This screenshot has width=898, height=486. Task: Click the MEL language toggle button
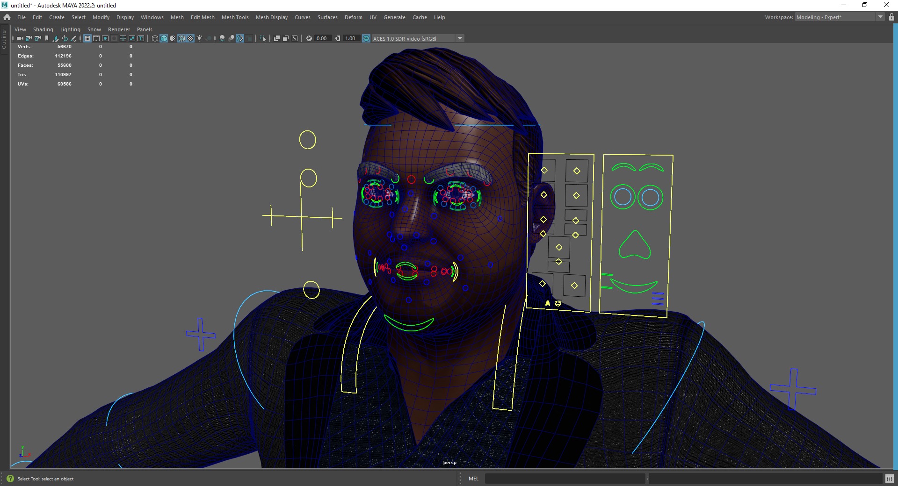(473, 479)
